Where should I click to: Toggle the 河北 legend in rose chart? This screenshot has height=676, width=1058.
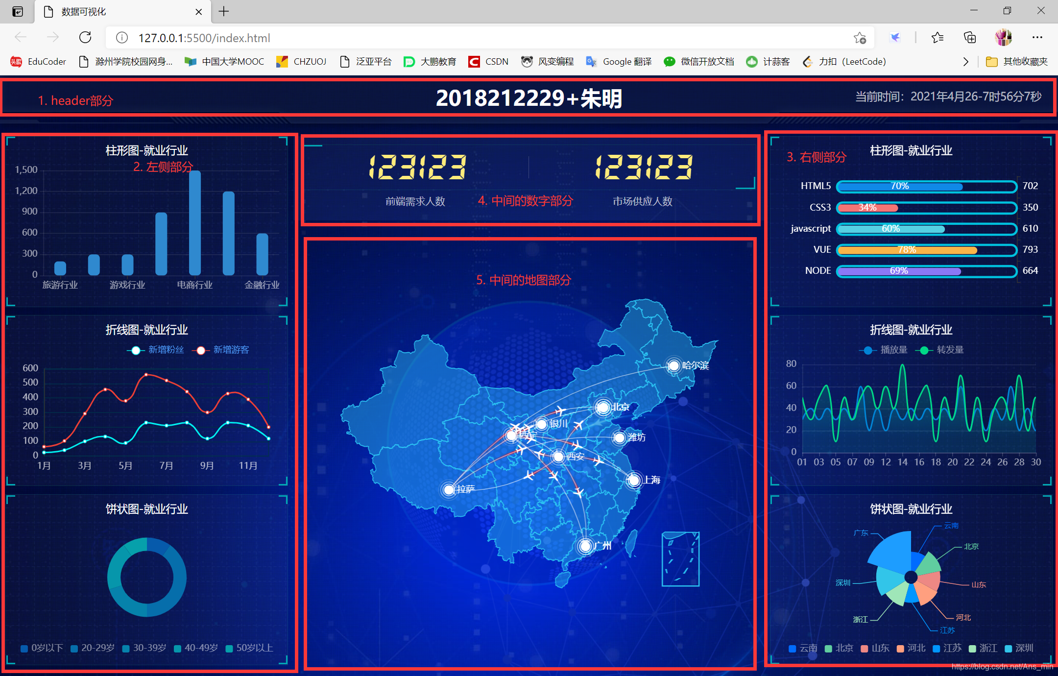911,648
